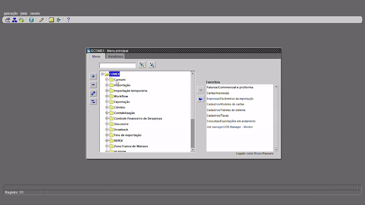
Task: Click the trash bin toolbar icon
Action: point(31,20)
